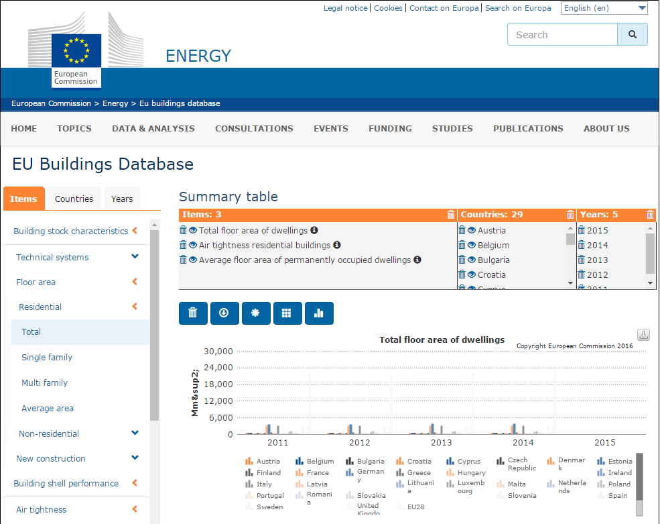The height and width of the screenshot is (524, 660).
Task: Click into the Search input field
Action: tap(562, 34)
